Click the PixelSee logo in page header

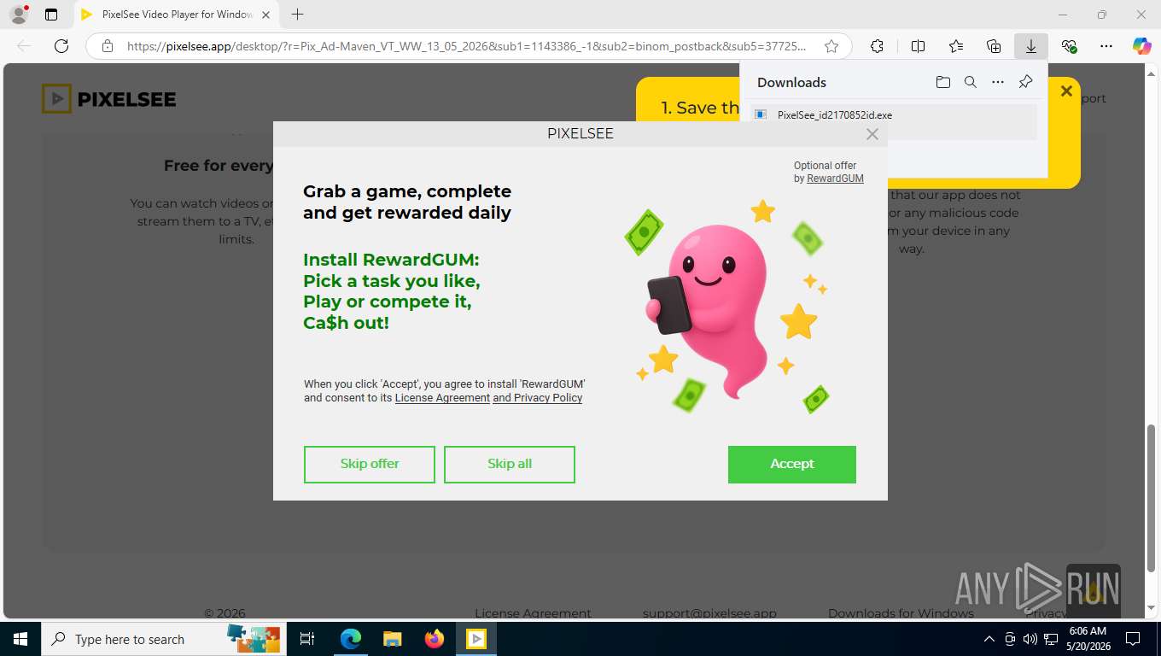[109, 99]
